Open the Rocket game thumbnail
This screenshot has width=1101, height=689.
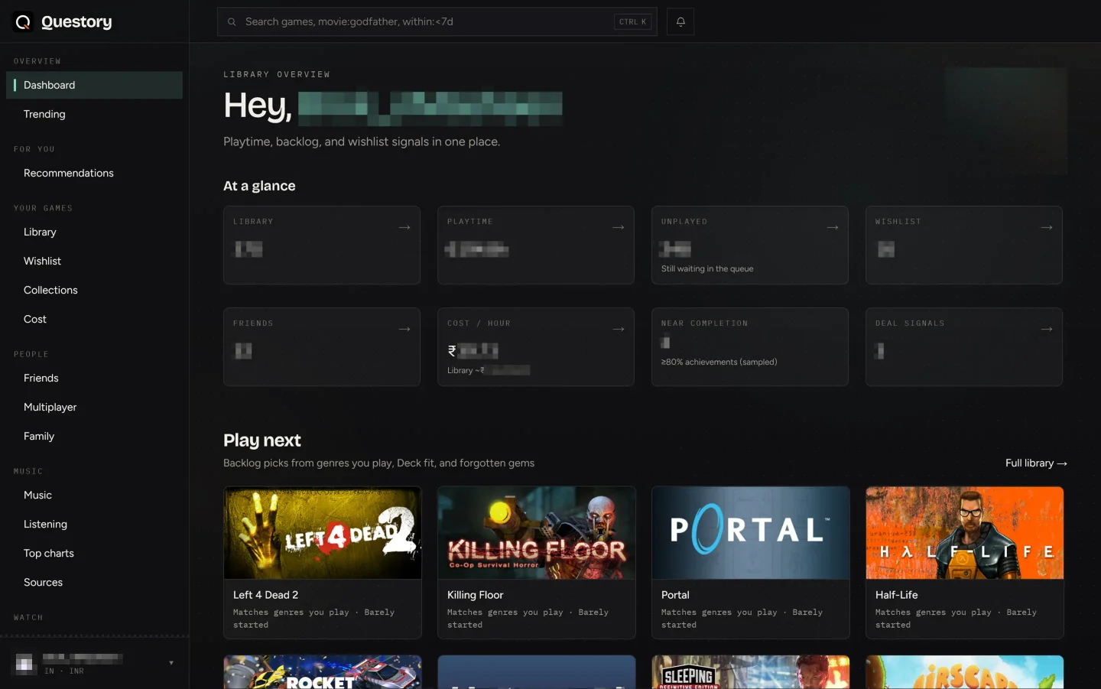point(323,672)
